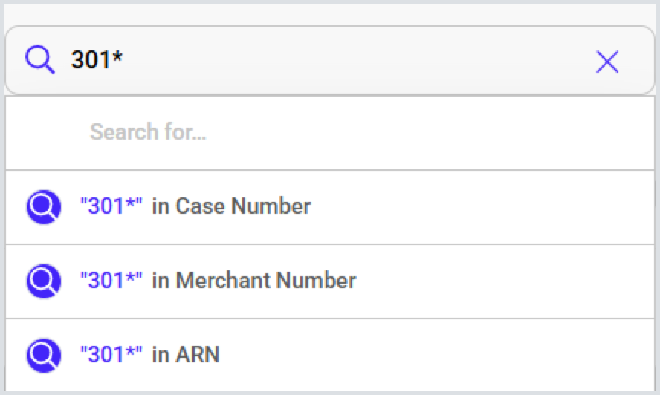Click the round search icon beside Merchant Number
Screen dimensions: 660x395
tap(43, 281)
